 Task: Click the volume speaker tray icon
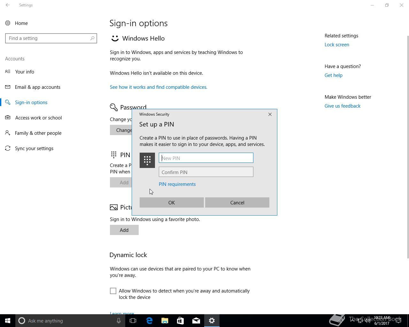(368, 321)
